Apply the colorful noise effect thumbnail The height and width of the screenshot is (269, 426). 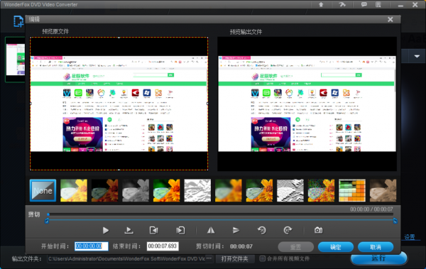coord(321,190)
